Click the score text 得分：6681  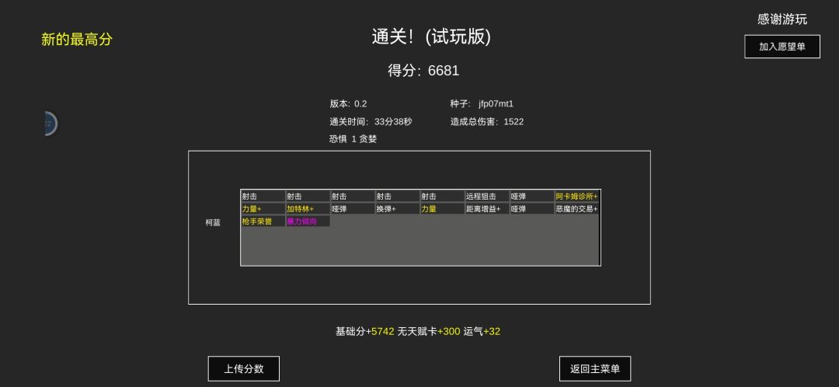coord(423,71)
